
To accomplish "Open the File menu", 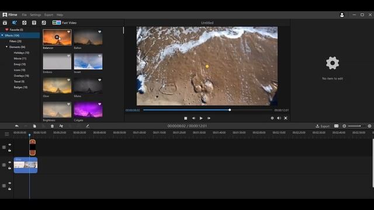I will (x=25, y=15).
